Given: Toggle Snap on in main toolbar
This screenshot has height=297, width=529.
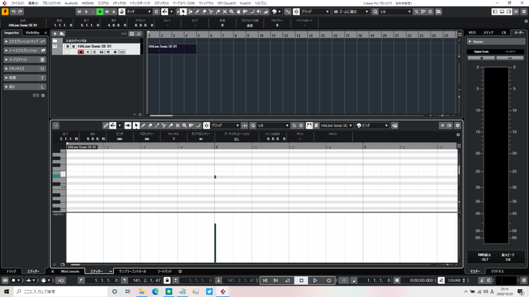Looking at the screenshot, I should pos(296,12).
